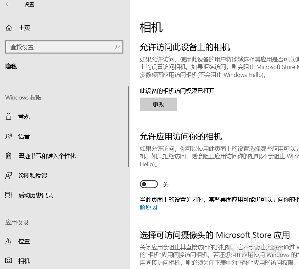Click the magnifier icon in the search box
The image size is (299, 269).
click(x=117, y=47)
